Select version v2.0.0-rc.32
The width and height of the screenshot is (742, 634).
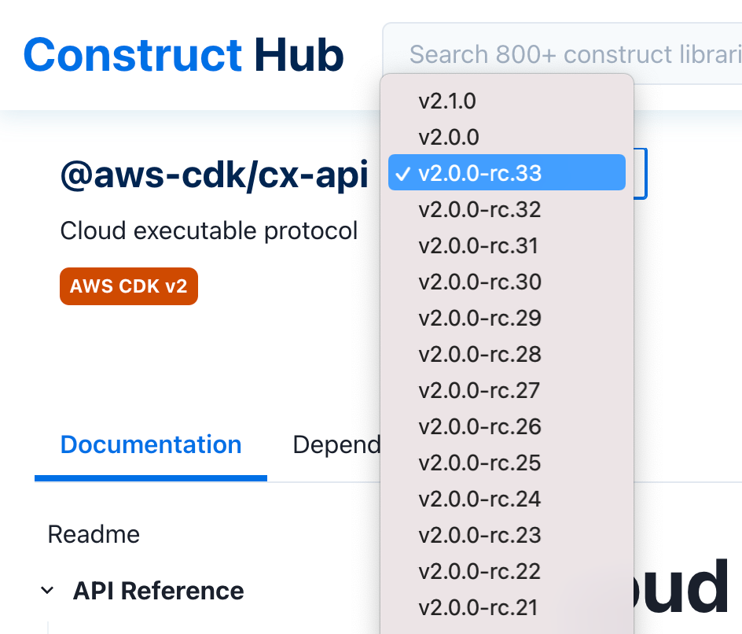click(x=481, y=209)
